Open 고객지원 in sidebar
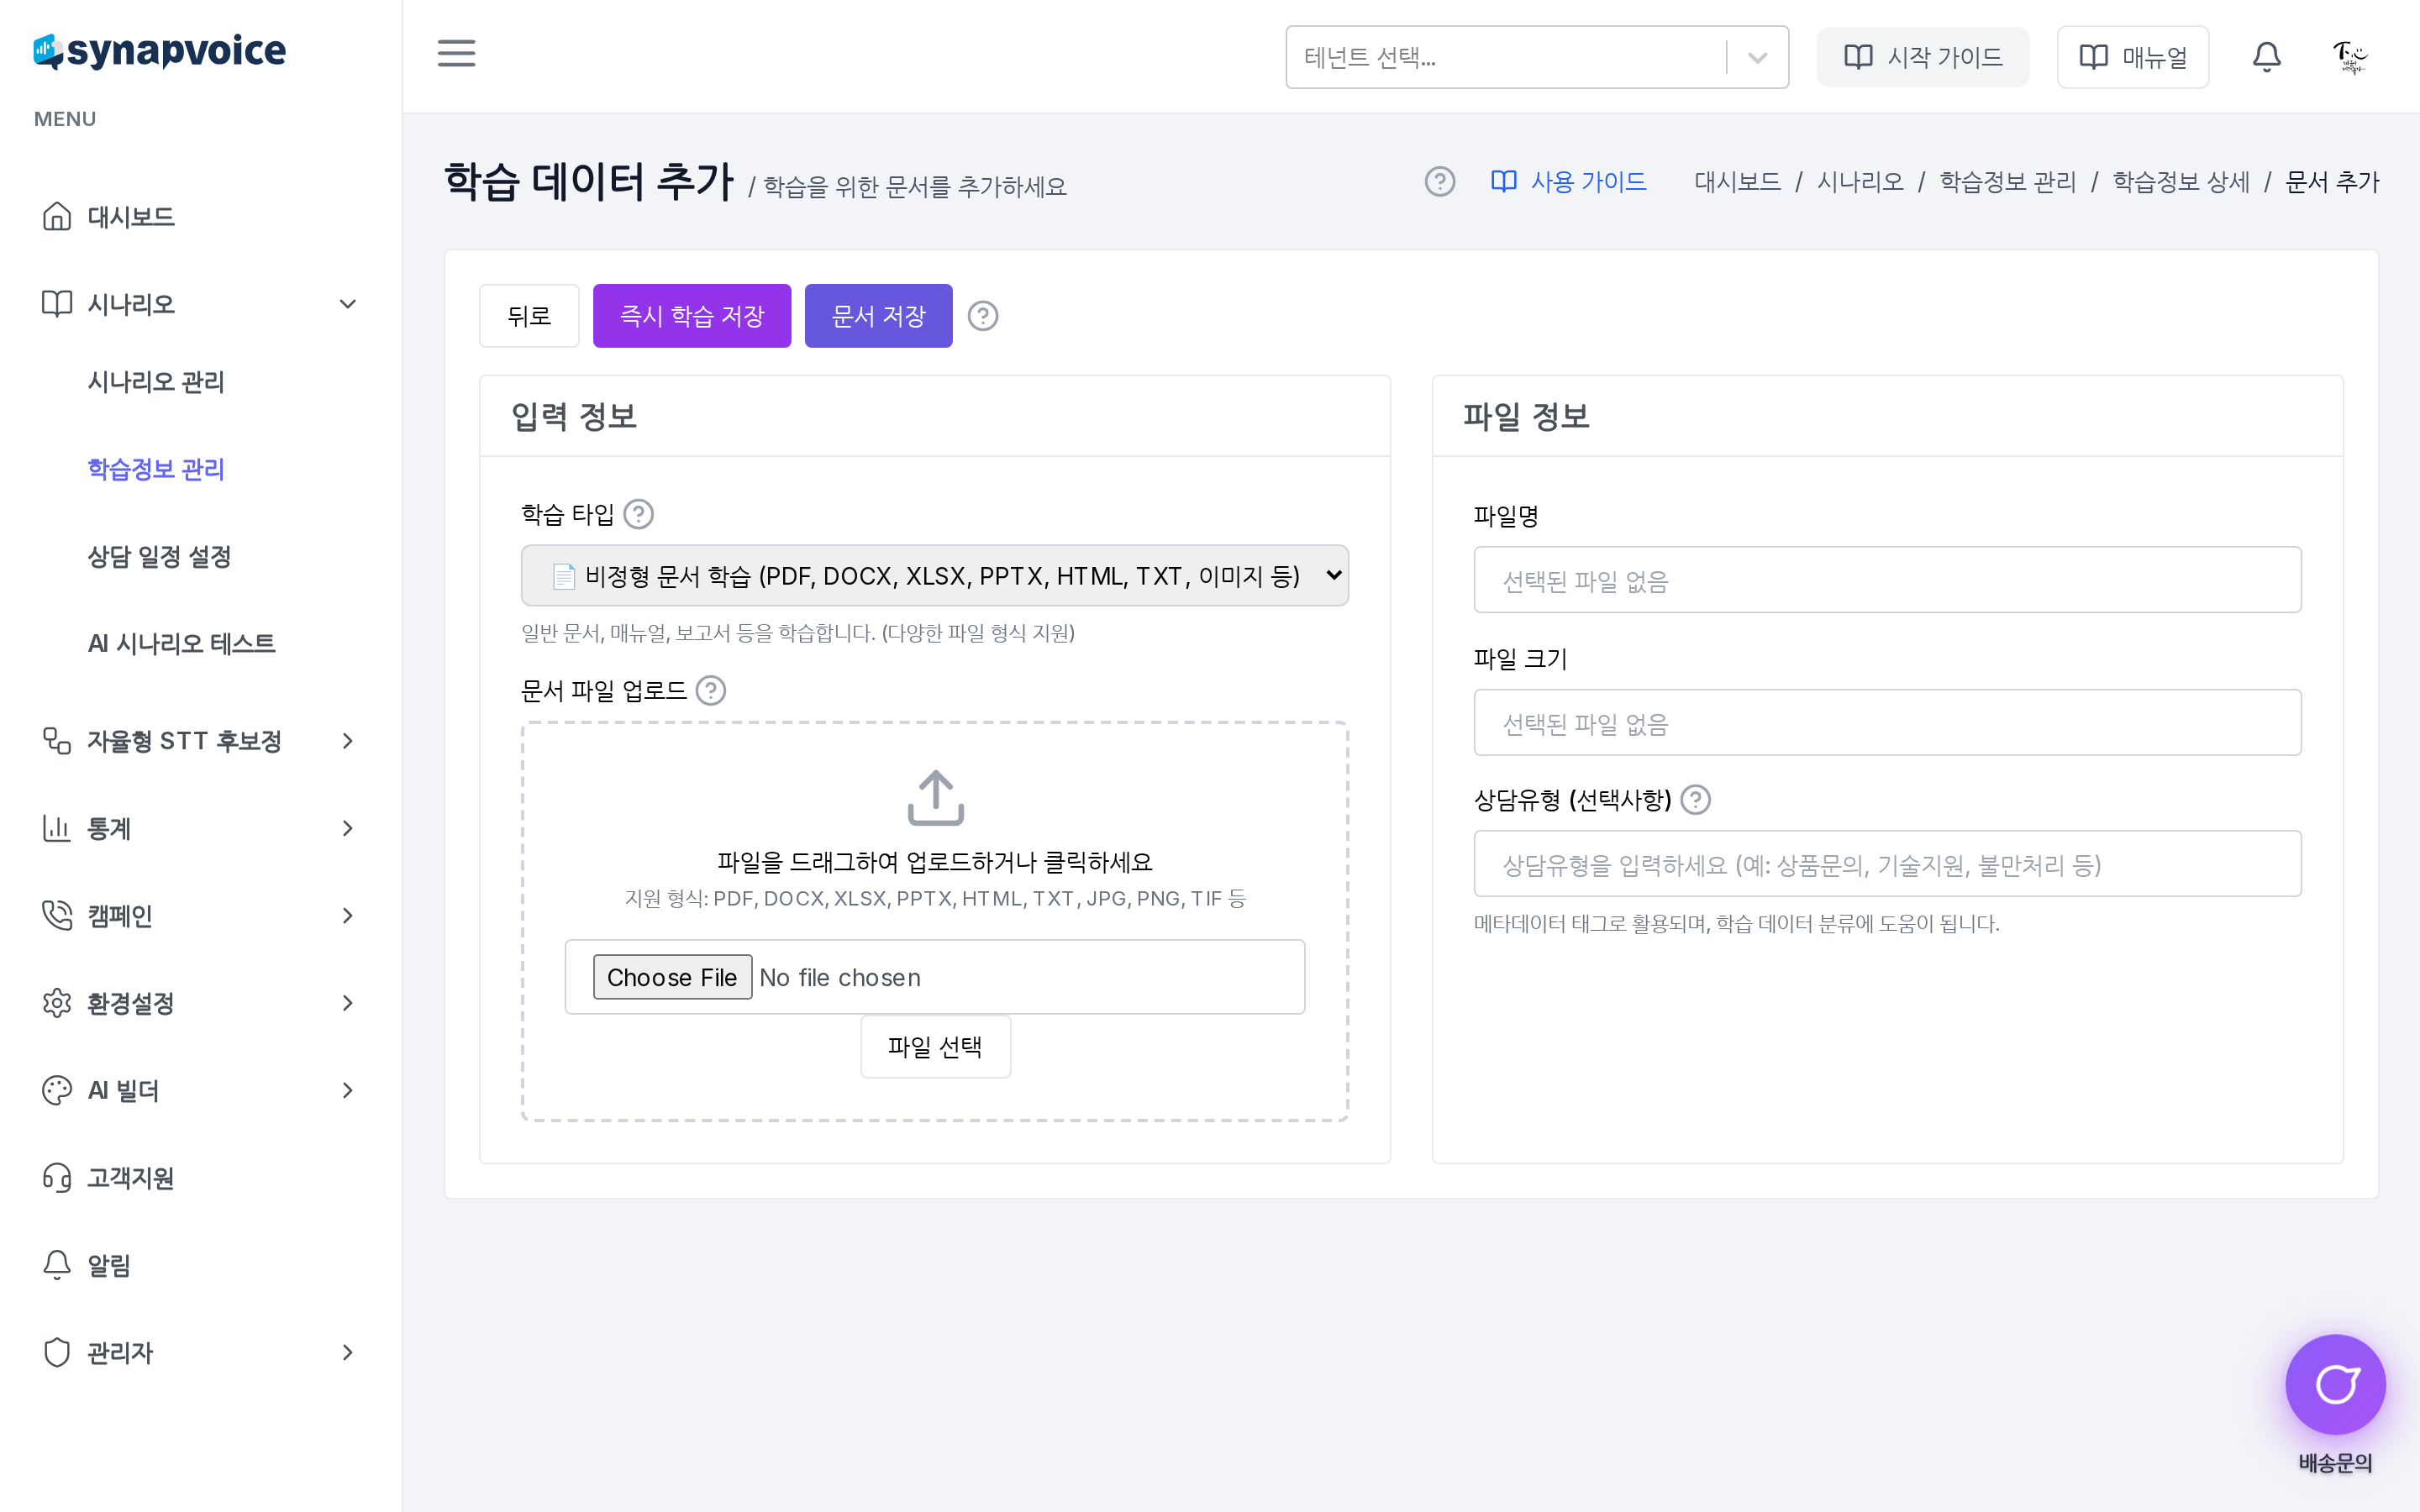2420x1512 pixels. [131, 1177]
